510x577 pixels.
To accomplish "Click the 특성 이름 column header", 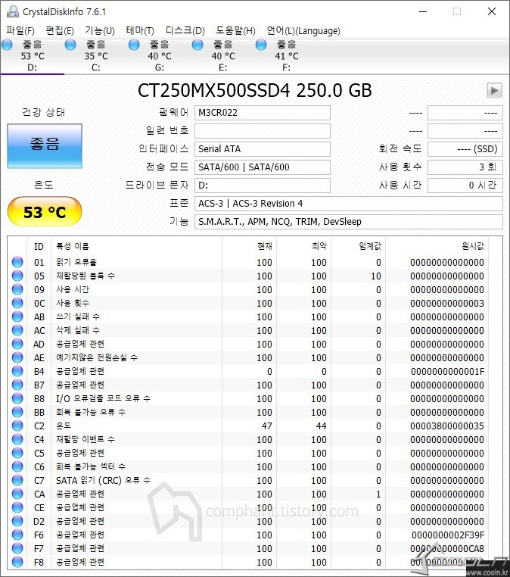I will pos(136,246).
